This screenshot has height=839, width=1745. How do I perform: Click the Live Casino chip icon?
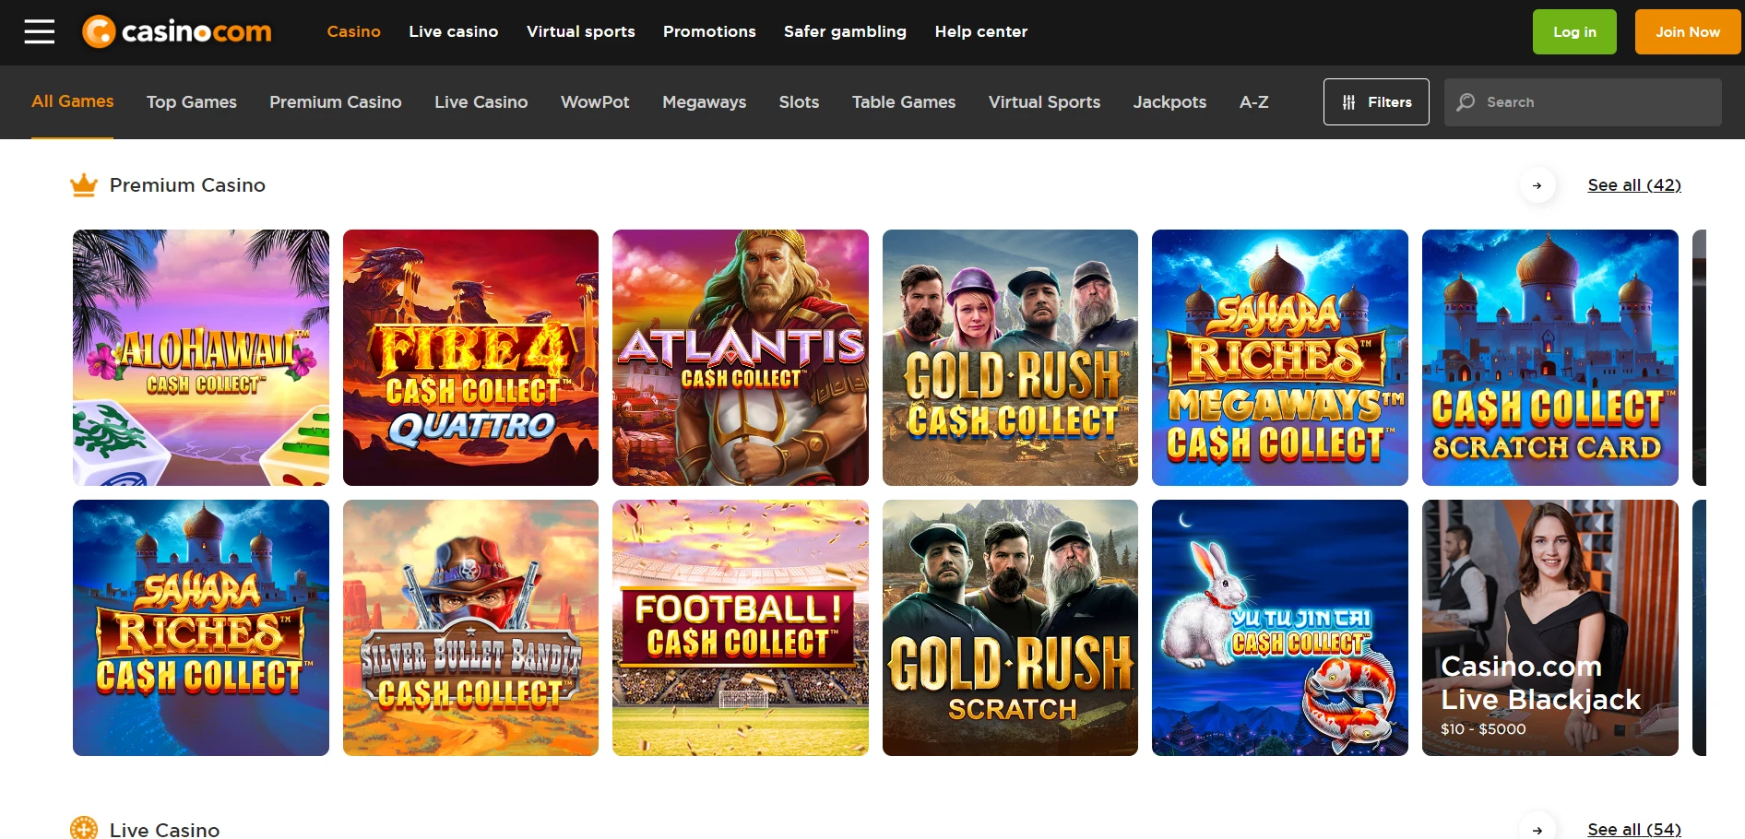(x=84, y=829)
